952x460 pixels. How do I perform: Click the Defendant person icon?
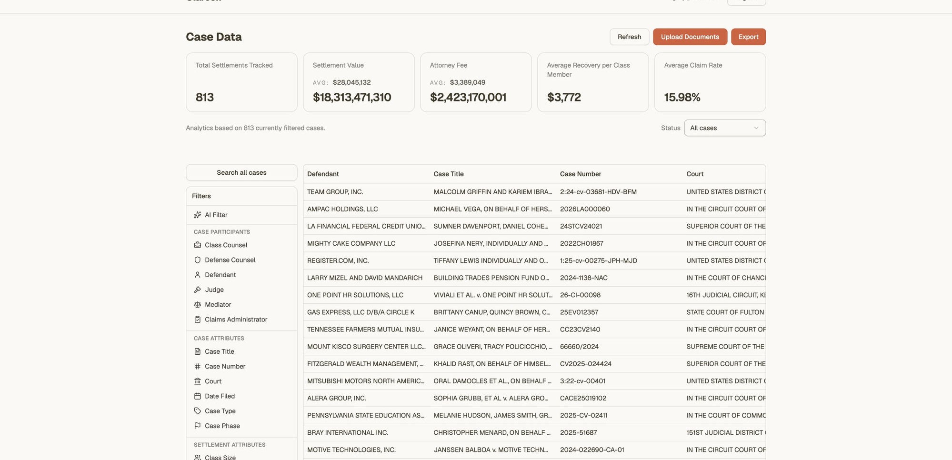(197, 275)
